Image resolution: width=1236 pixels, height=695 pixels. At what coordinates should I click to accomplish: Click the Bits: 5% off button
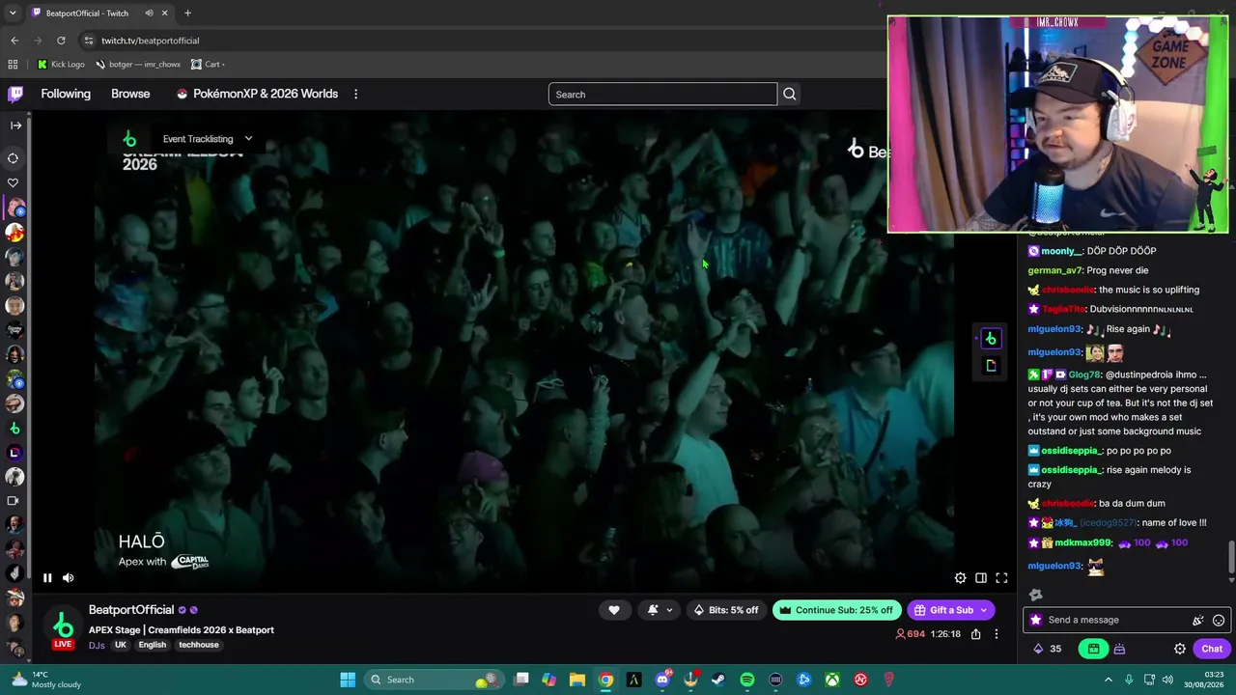[x=726, y=610]
